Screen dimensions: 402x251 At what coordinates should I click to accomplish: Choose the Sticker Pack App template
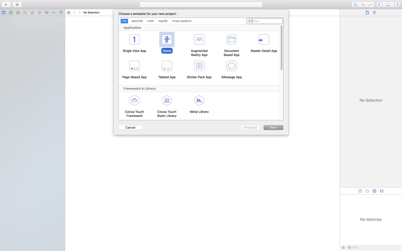[199, 70]
